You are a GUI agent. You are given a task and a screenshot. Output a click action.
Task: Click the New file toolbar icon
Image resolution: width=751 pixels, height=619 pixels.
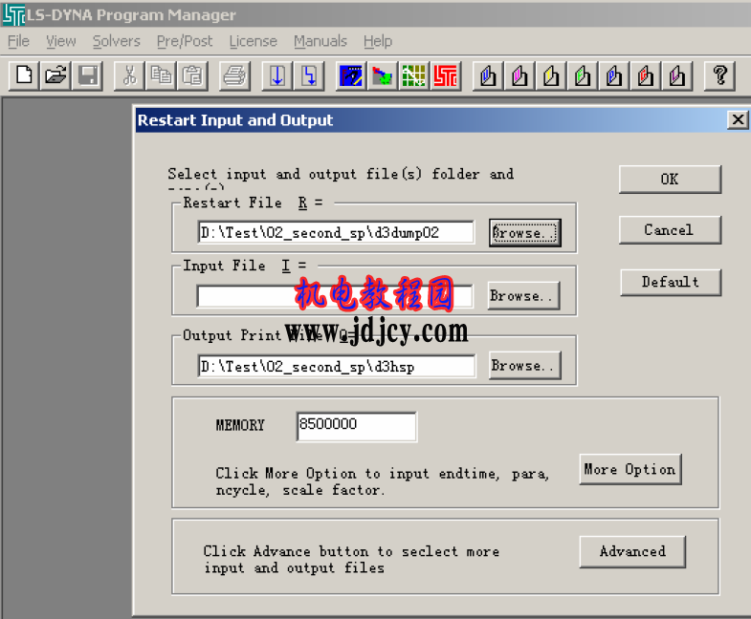pyautogui.click(x=25, y=75)
